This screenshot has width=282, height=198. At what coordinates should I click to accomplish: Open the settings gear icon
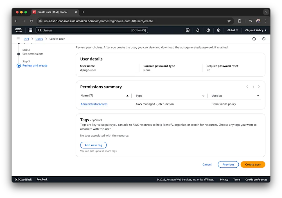[219, 30]
